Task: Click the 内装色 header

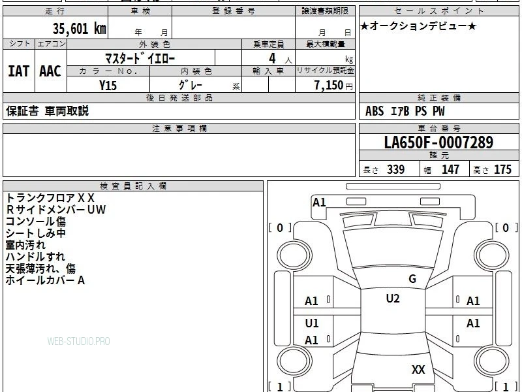Action: [196, 71]
